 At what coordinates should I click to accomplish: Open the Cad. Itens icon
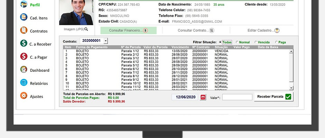(24, 17)
